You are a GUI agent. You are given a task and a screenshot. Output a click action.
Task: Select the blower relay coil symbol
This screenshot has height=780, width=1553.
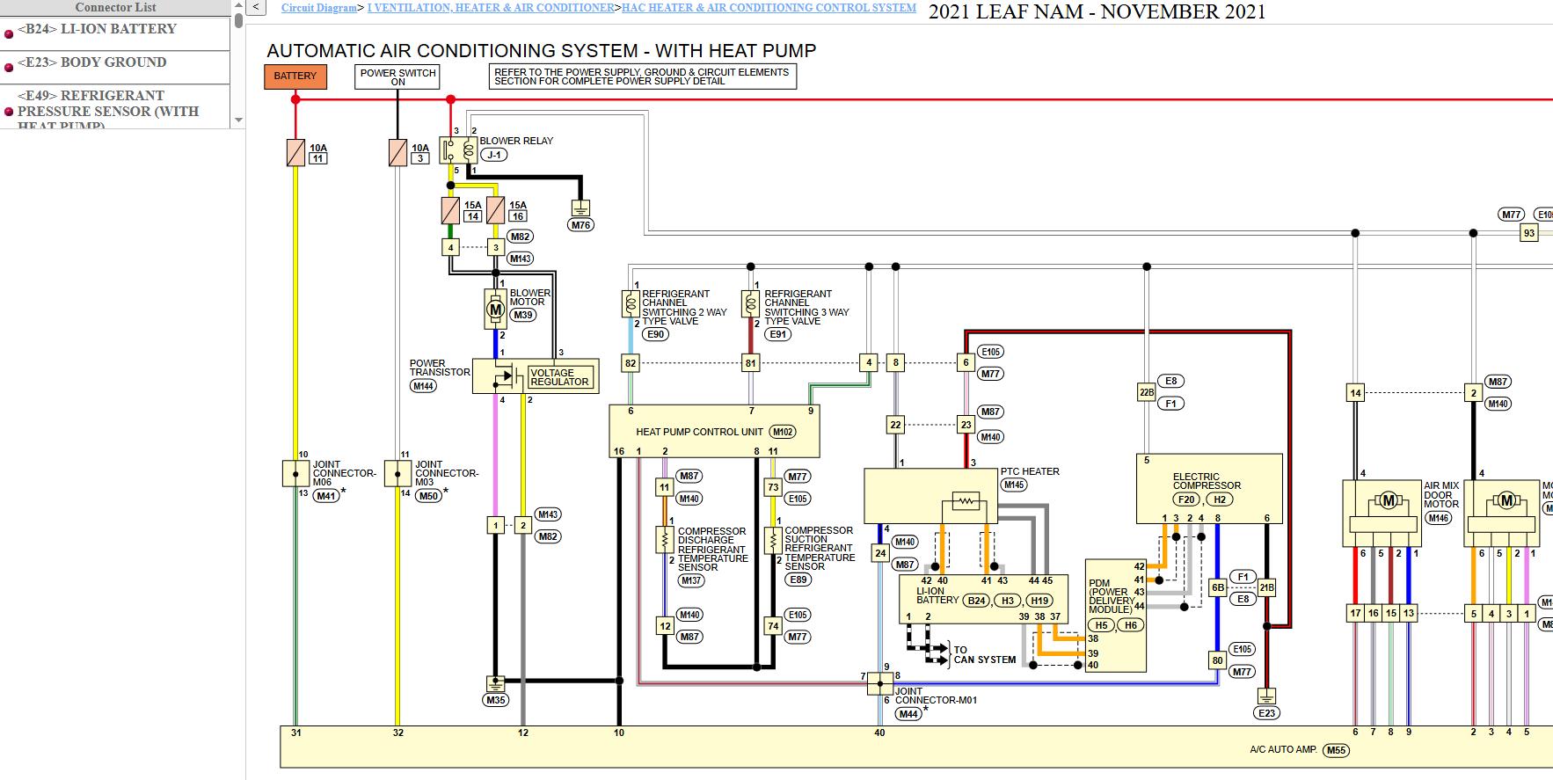click(469, 149)
